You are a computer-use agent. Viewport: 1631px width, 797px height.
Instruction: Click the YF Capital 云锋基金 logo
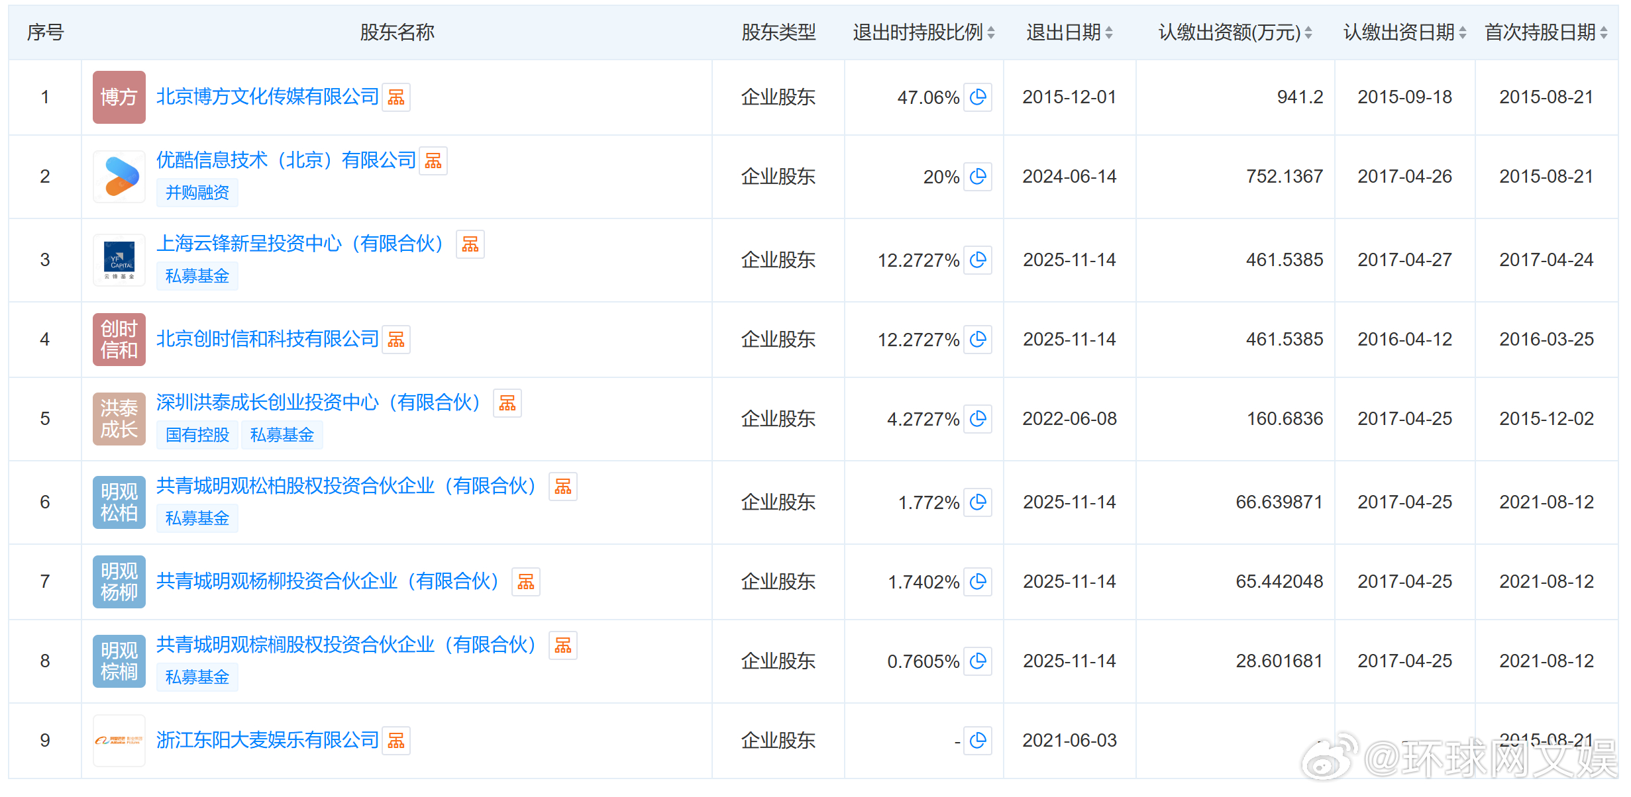119,259
